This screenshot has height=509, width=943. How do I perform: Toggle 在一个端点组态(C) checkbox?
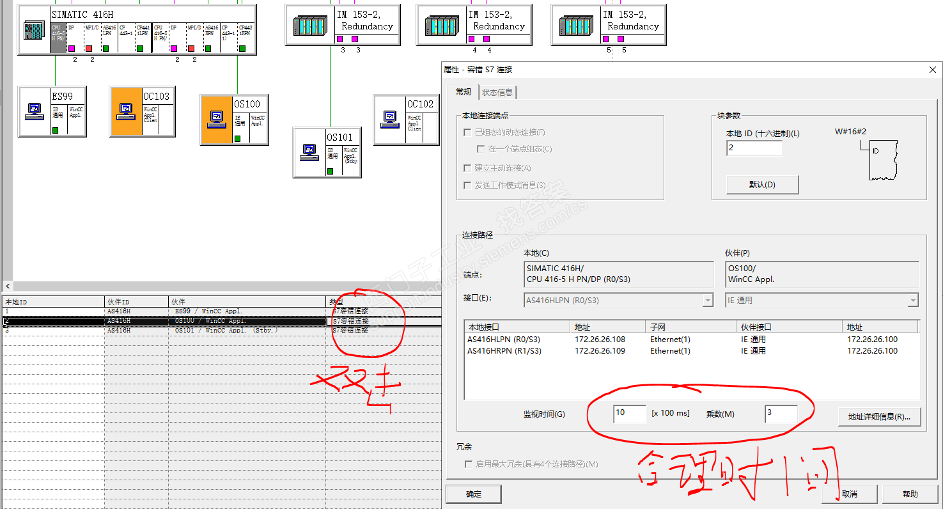[481, 149]
